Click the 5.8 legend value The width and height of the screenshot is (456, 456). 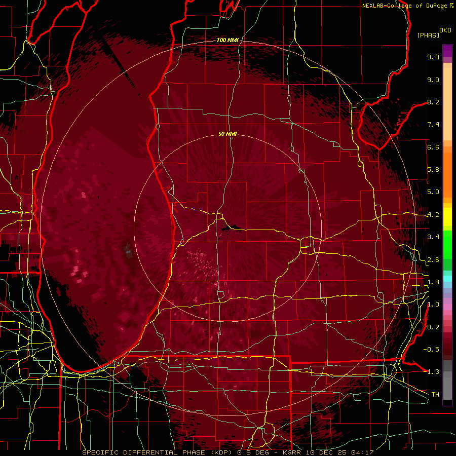click(433, 170)
